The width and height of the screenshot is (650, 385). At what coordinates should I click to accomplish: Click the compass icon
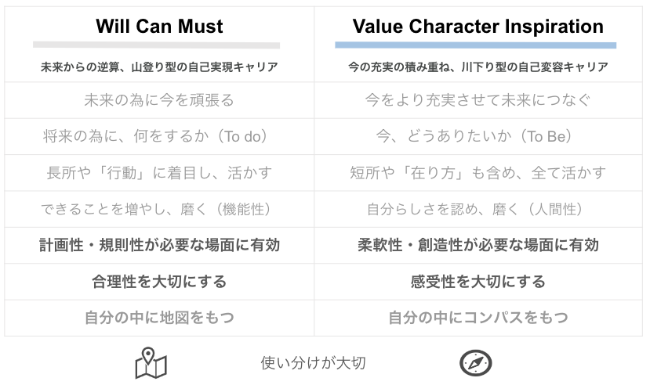pos(475,363)
